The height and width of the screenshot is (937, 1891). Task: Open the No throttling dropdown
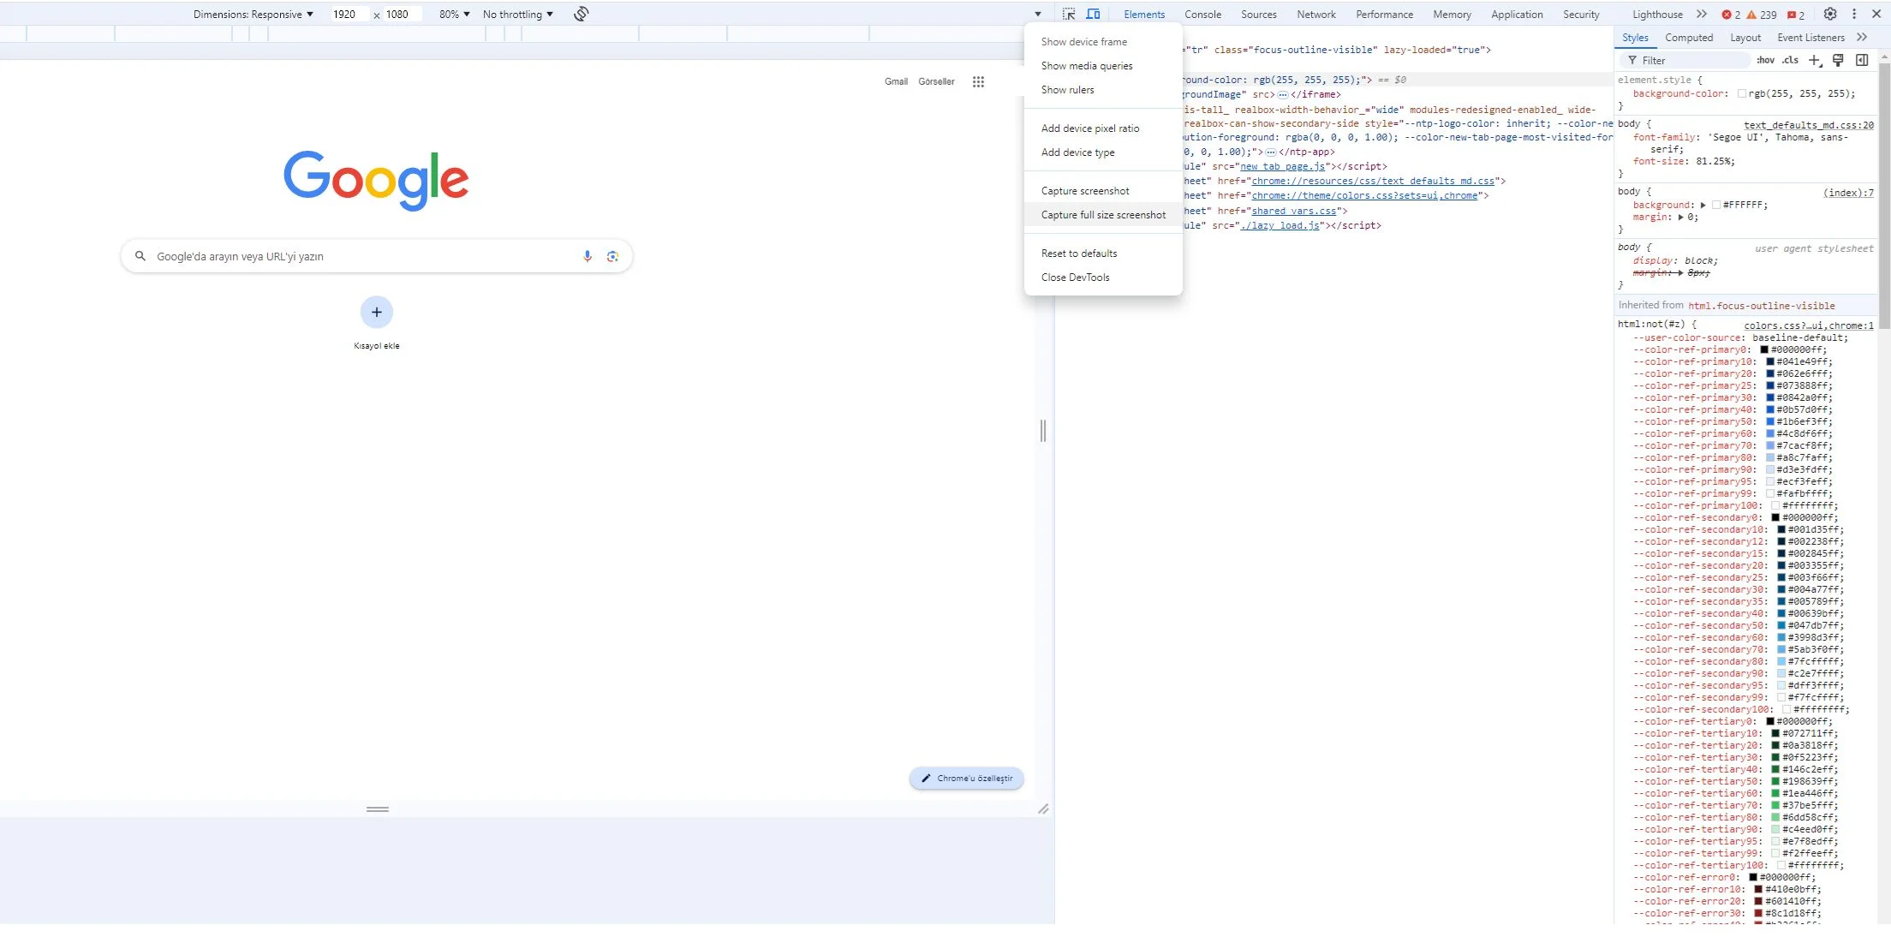(517, 14)
